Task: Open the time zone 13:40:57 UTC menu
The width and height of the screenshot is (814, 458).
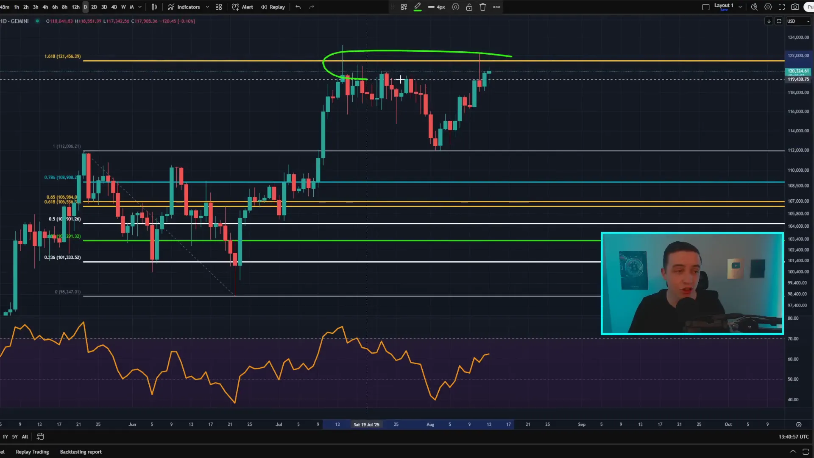Action: pos(794,436)
